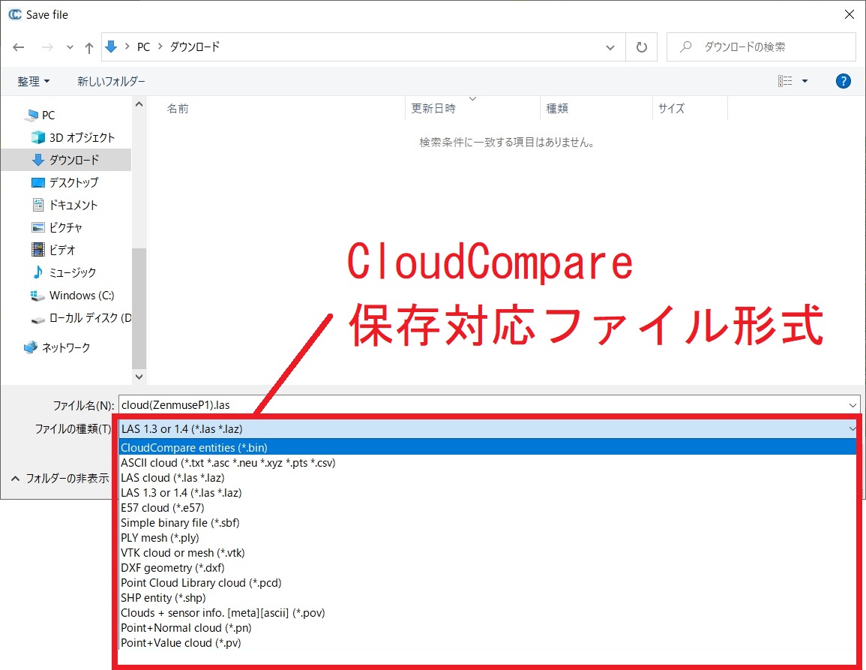Go back with the left arrow button
Image resolution: width=866 pixels, height=670 pixels.
click(18, 47)
